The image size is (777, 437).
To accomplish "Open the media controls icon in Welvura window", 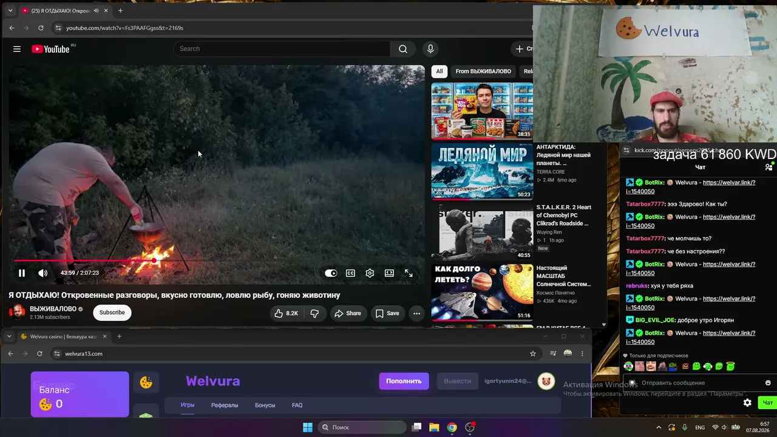I will point(553,354).
